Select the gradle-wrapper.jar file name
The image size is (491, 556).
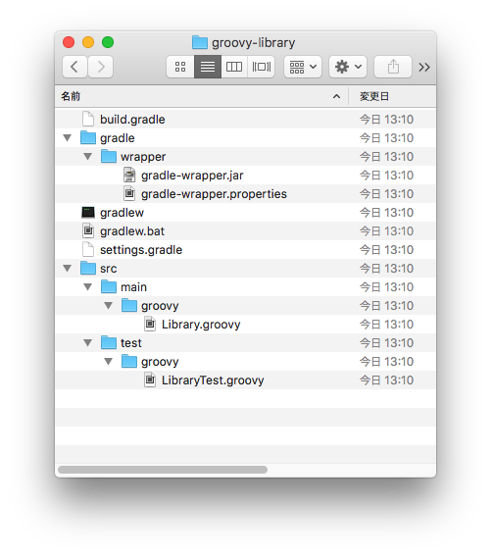click(x=192, y=176)
